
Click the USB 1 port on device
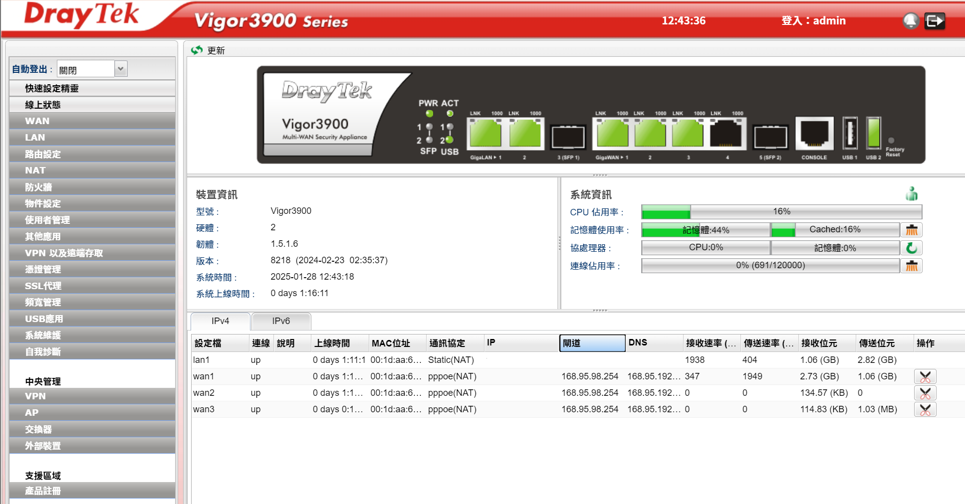(850, 133)
